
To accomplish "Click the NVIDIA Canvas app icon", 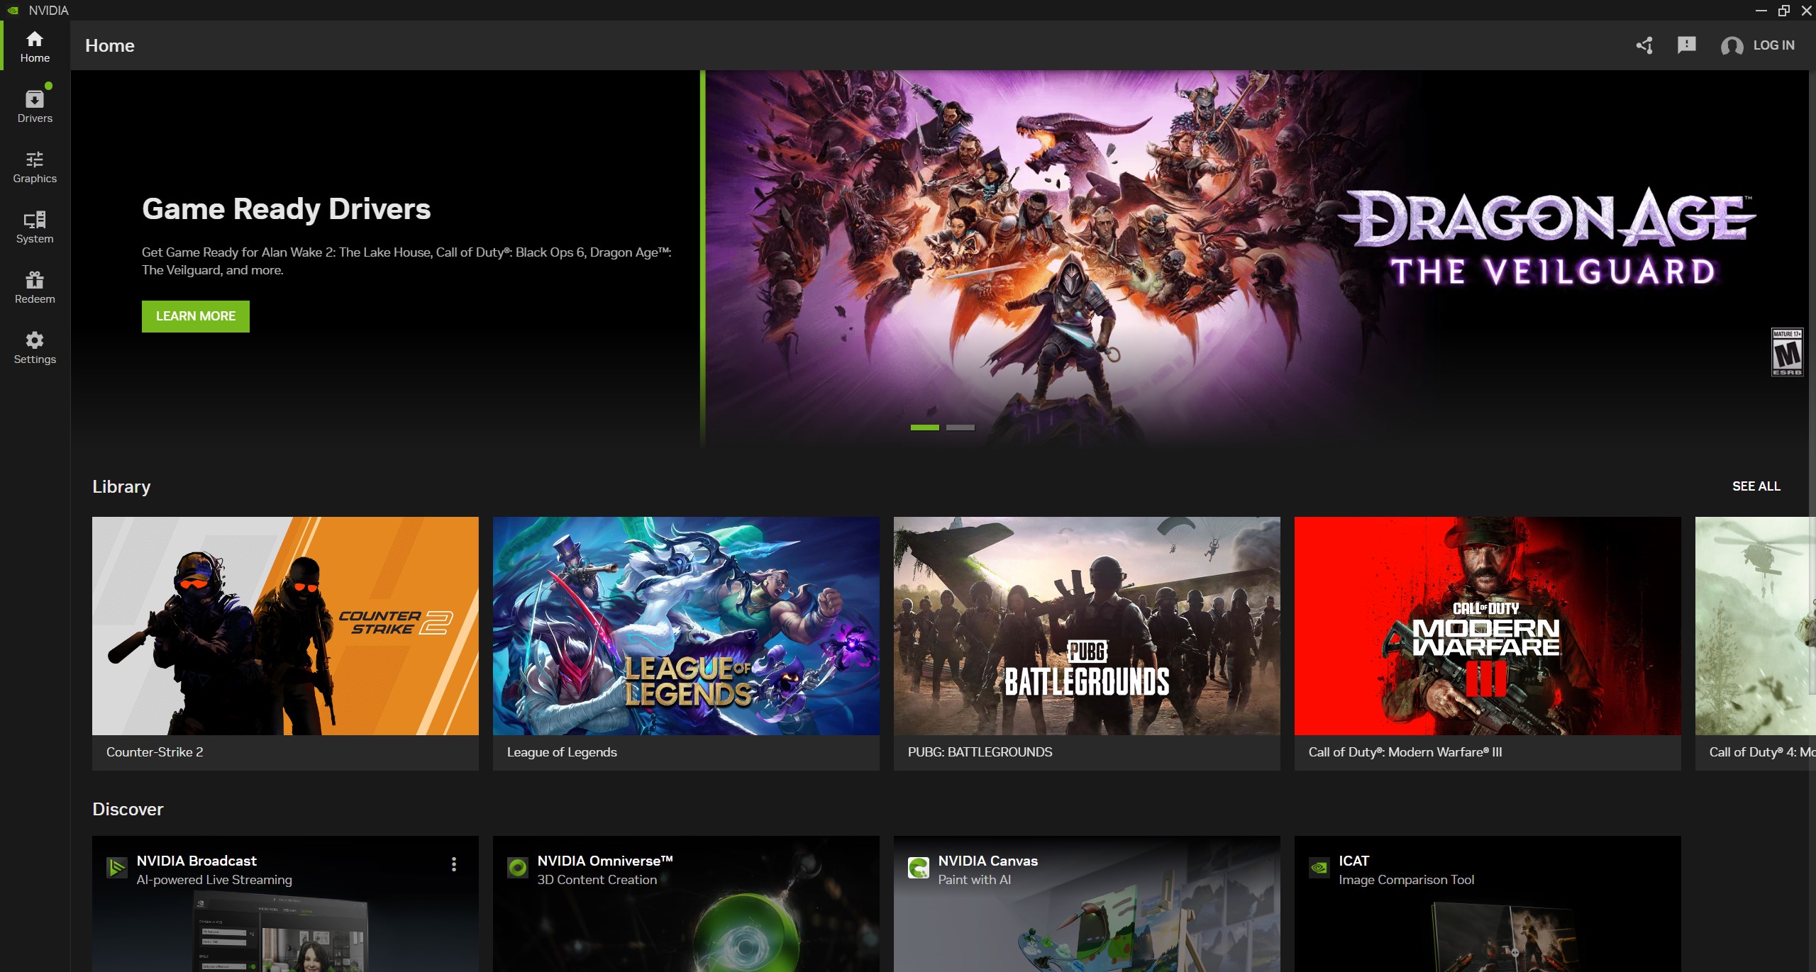I will (x=919, y=867).
